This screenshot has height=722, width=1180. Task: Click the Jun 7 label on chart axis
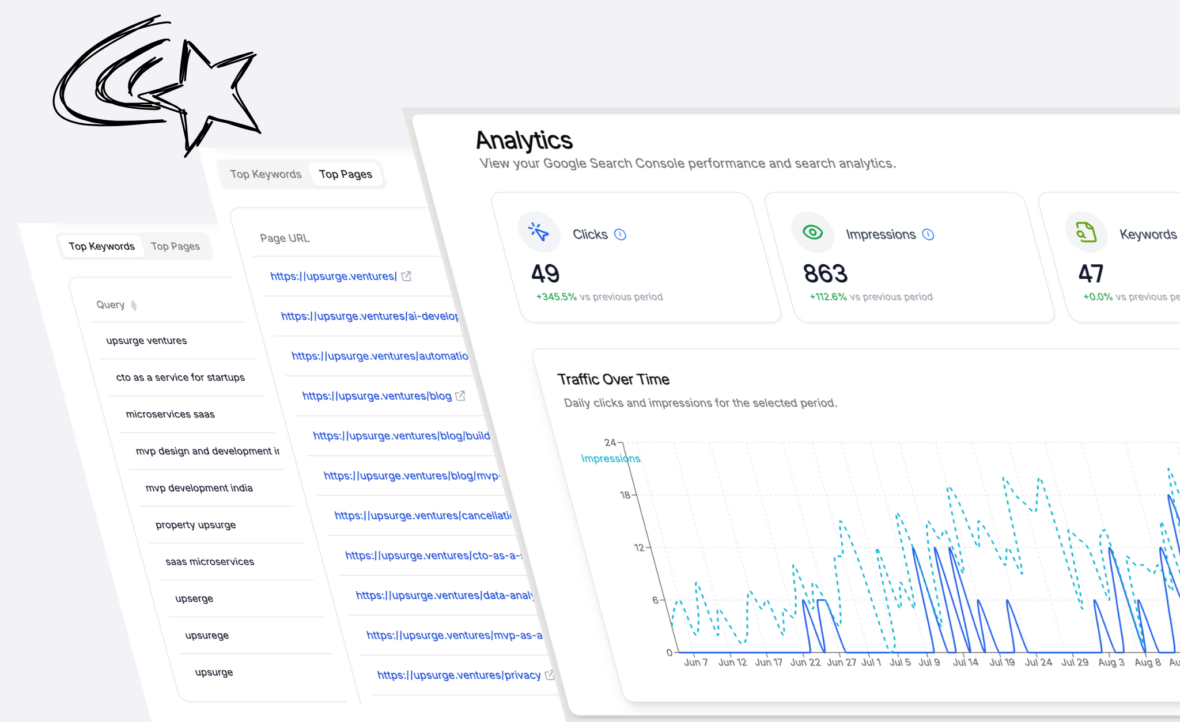click(695, 662)
